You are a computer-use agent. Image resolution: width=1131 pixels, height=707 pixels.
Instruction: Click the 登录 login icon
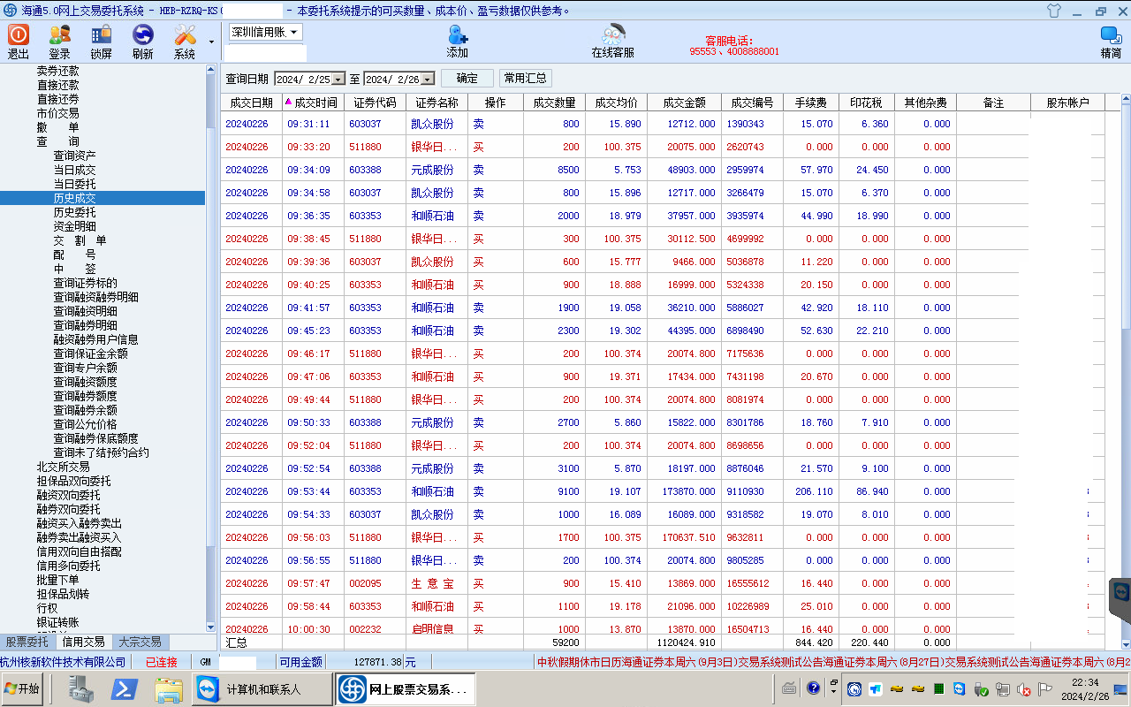click(x=59, y=35)
